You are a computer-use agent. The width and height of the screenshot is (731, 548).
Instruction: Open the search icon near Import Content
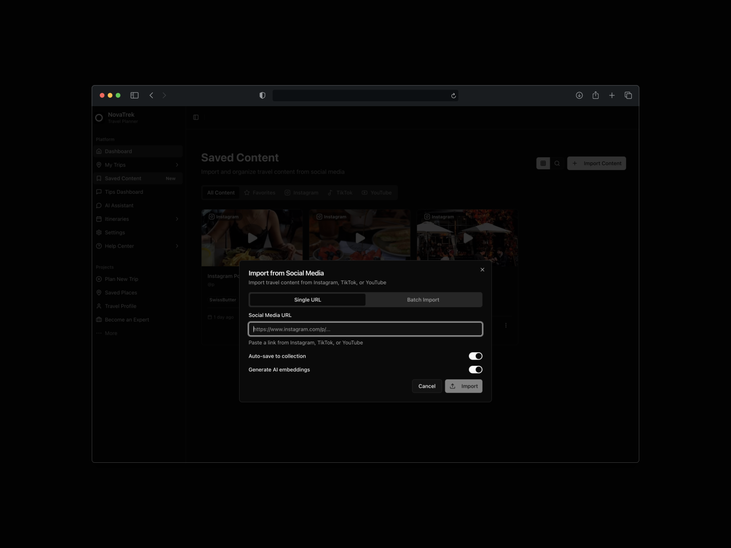[x=557, y=163]
